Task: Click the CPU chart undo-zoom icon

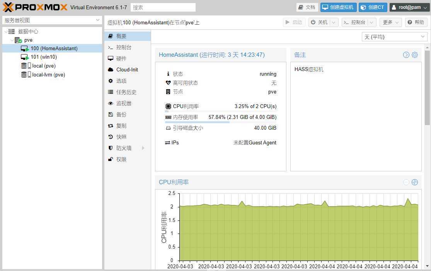Action: tap(406, 182)
